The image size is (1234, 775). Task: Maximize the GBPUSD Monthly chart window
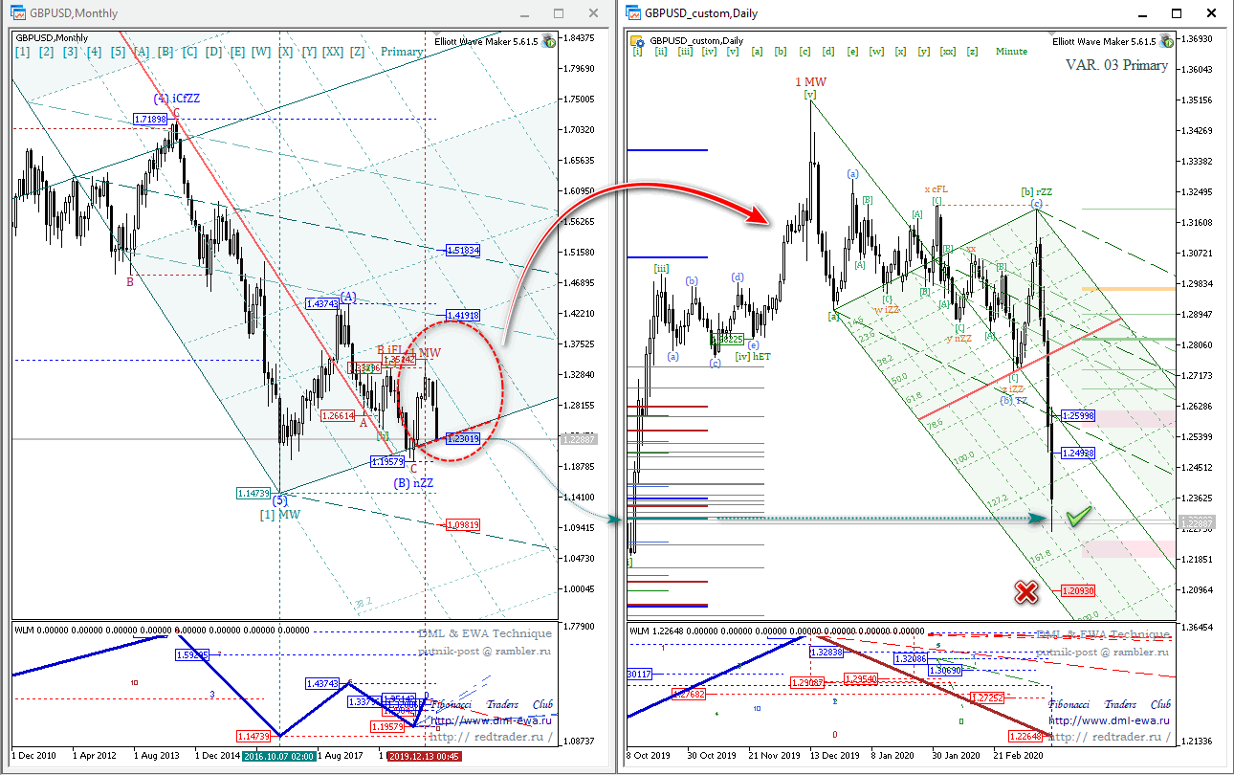[559, 13]
